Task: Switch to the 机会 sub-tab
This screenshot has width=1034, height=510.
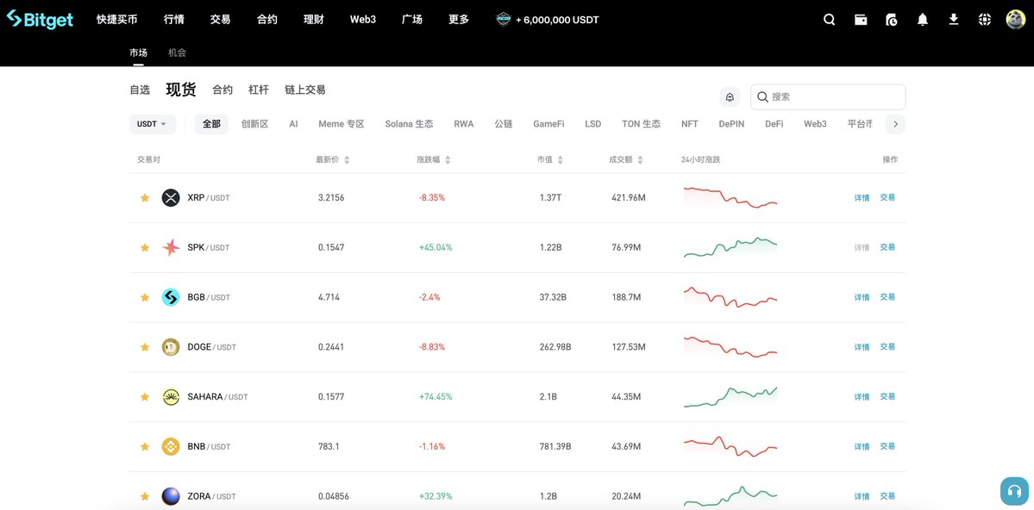Action: 178,53
